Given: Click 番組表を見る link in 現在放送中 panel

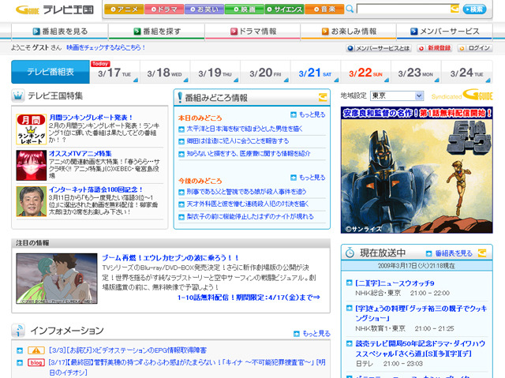Looking at the screenshot, I should pyautogui.click(x=449, y=253).
